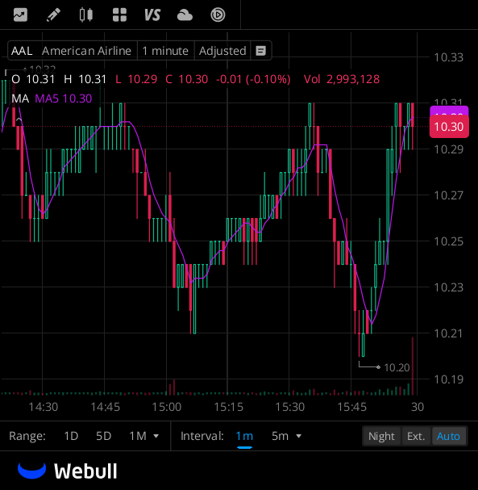Click the Webull logo
The image size is (478, 490).
(x=68, y=471)
